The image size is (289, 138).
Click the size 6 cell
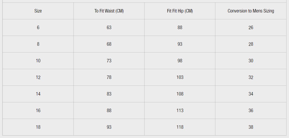tap(38, 27)
